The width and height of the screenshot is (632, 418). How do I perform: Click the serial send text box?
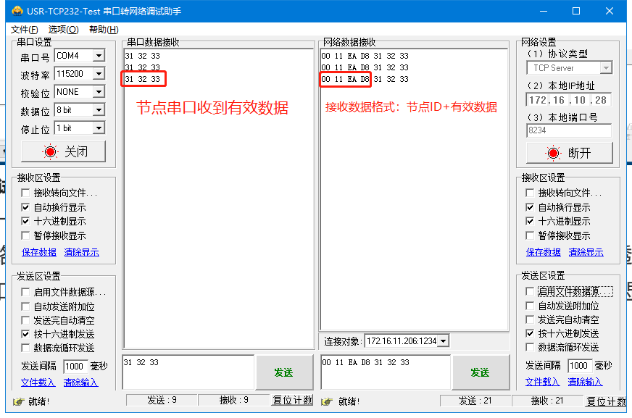pyautogui.click(x=188, y=372)
